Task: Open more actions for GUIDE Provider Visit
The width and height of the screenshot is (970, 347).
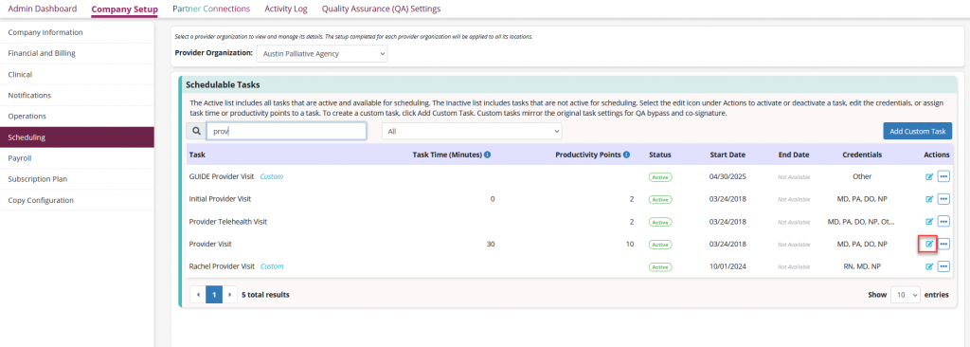Action: (943, 176)
